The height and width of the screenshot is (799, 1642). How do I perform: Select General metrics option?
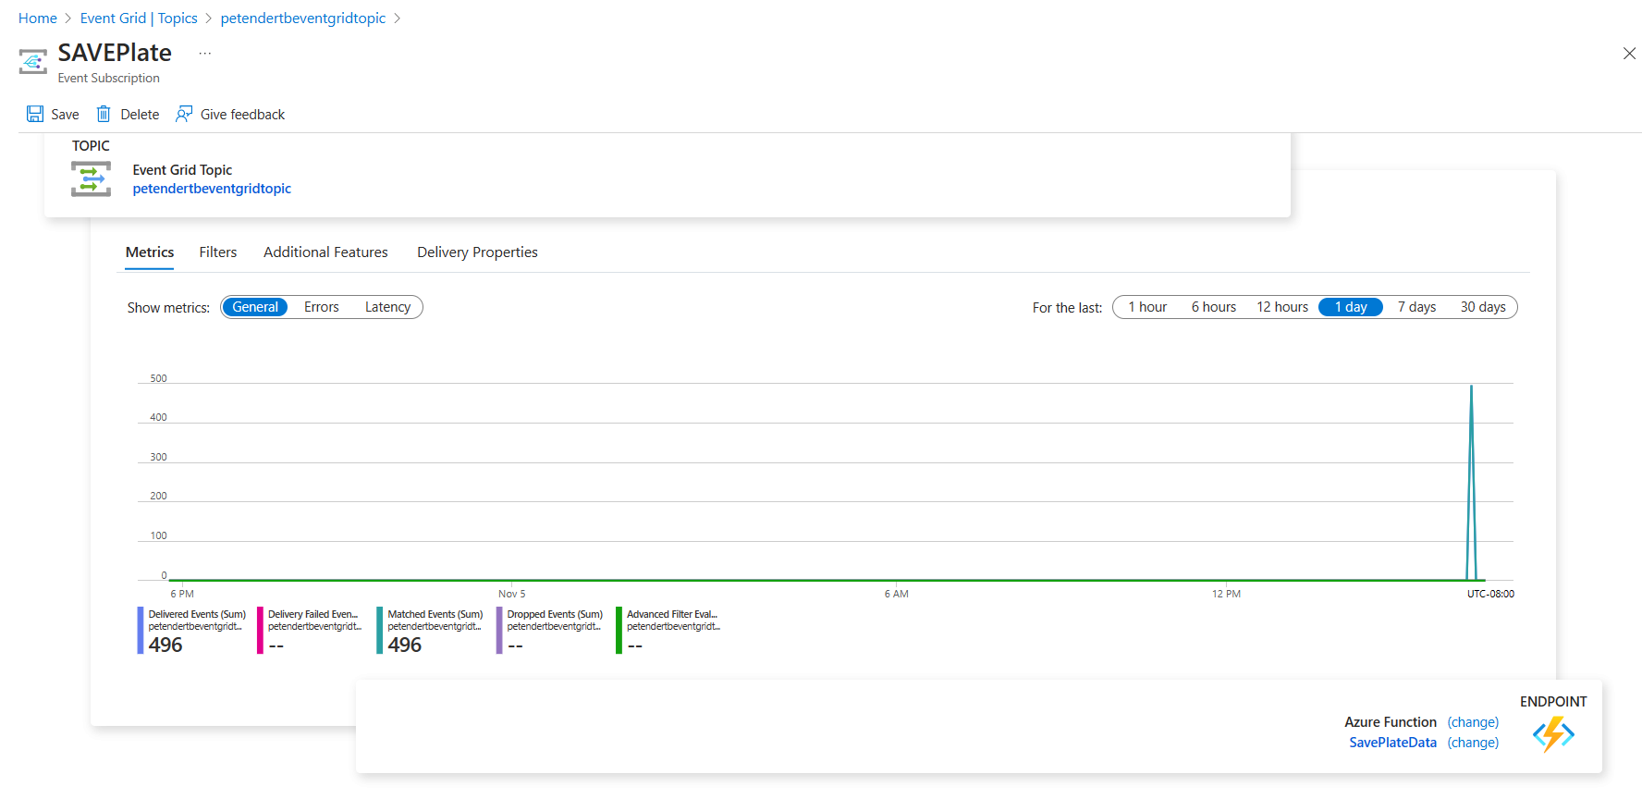click(255, 307)
